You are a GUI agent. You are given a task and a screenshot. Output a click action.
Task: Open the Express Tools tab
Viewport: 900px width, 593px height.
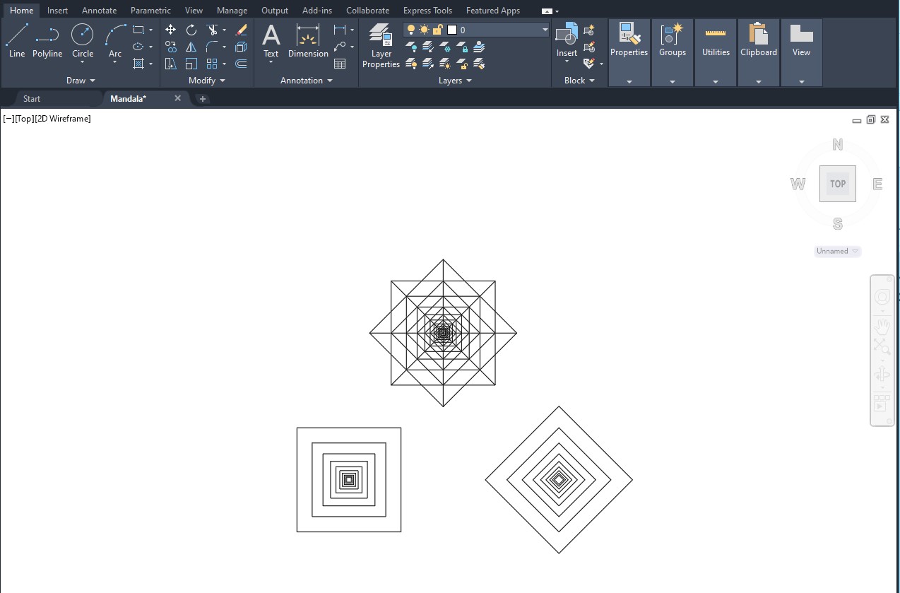pos(427,11)
